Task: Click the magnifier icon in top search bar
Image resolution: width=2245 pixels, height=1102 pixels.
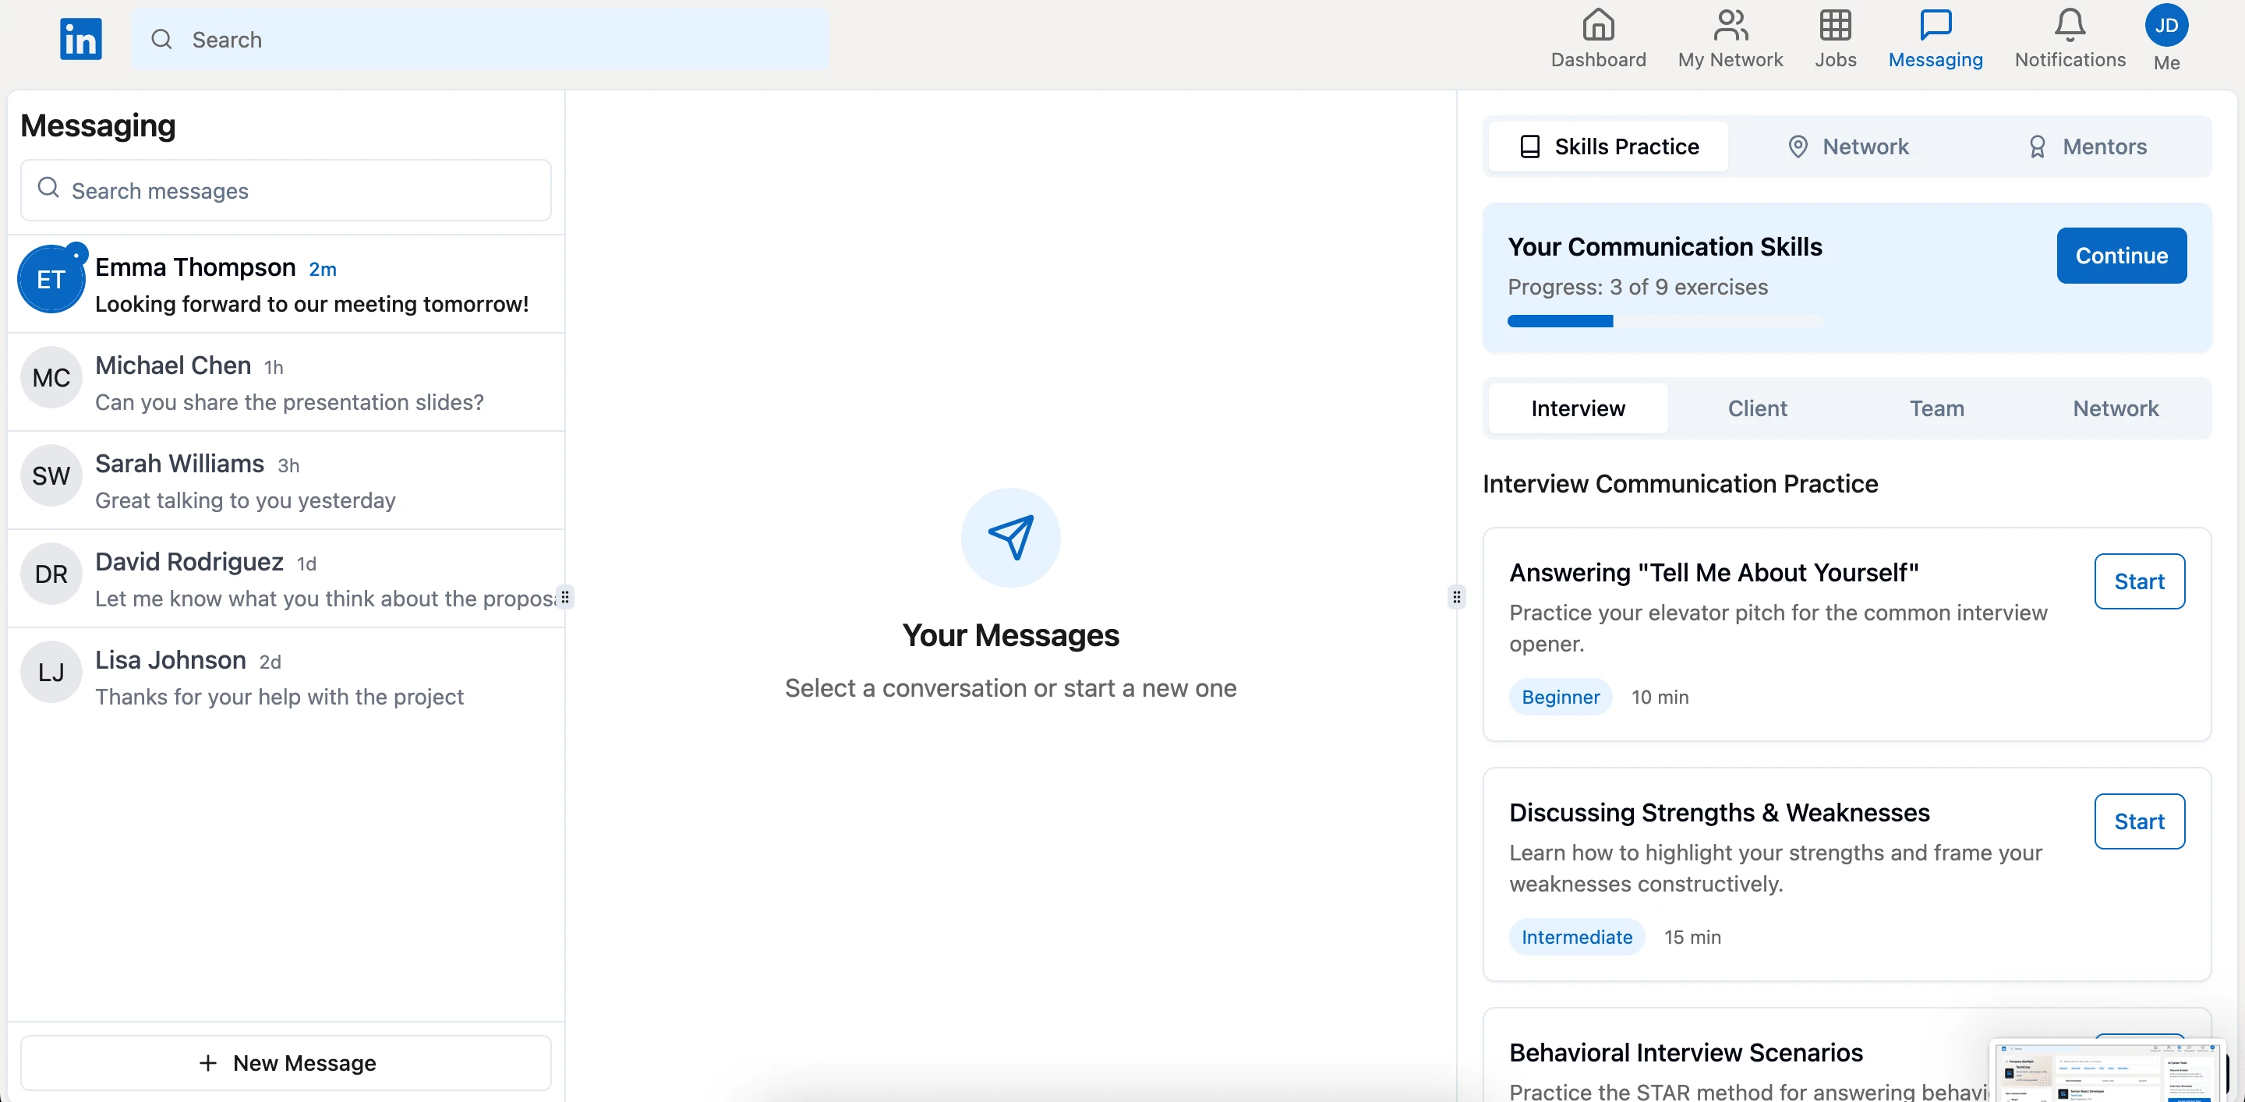Action: tap(161, 39)
